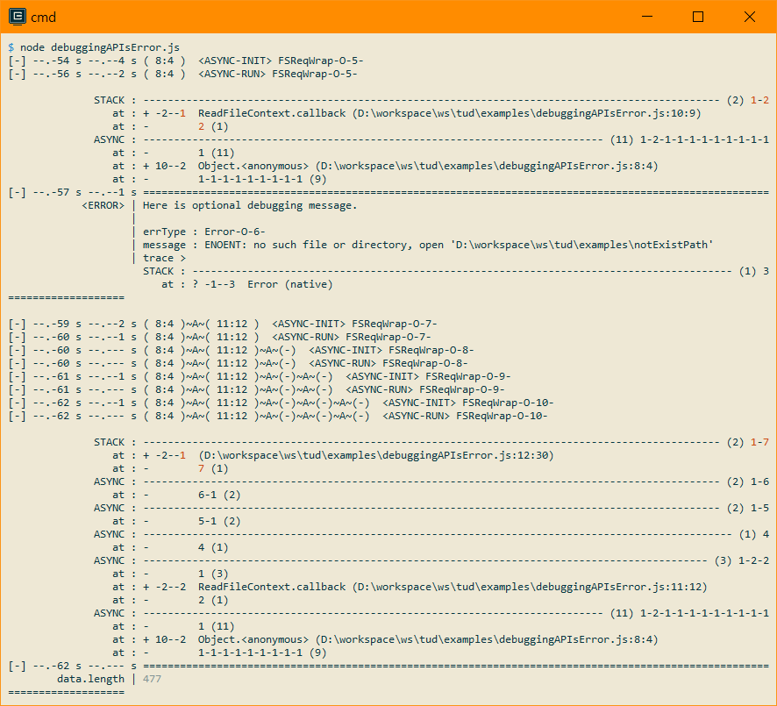Click the ReadFileContext.callback debuggingAPIsError.js:10:9 line
The height and width of the screenshot is (706, 777).
click(406, 113)
